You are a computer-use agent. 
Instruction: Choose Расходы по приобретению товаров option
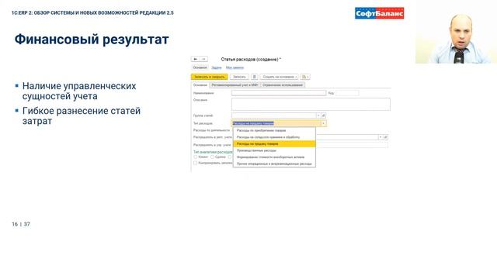click(x=274, y=130)
